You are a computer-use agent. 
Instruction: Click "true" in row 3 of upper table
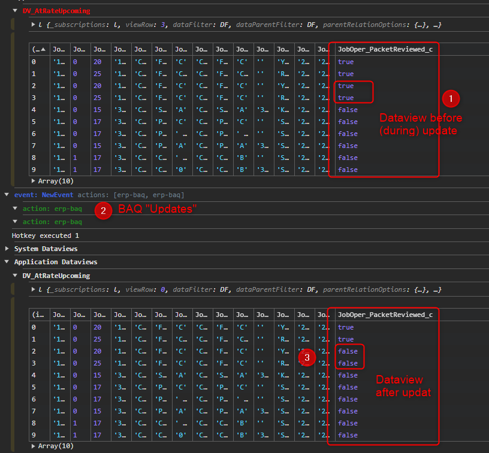[346, 98]
